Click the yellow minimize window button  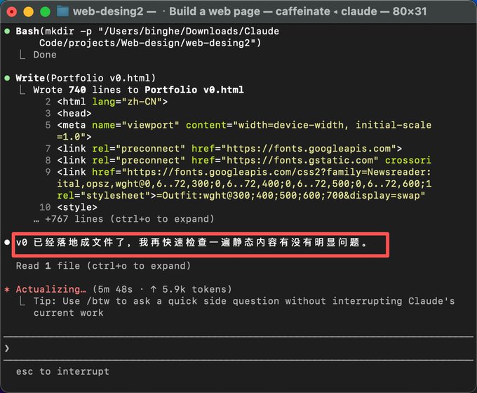point(28,11)
